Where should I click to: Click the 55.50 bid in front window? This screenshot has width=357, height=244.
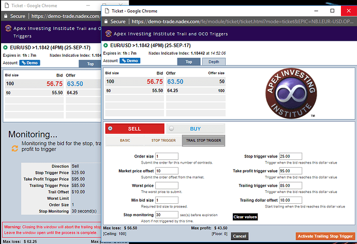tap(158, 91)
